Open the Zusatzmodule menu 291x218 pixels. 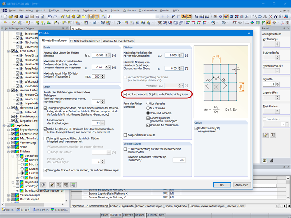(x=148, y=10)
